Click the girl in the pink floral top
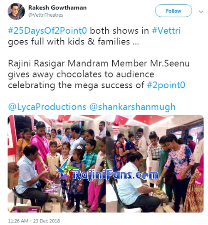This screenshot has height=225, width=208. pyautogui.click(x=179, y=171)
